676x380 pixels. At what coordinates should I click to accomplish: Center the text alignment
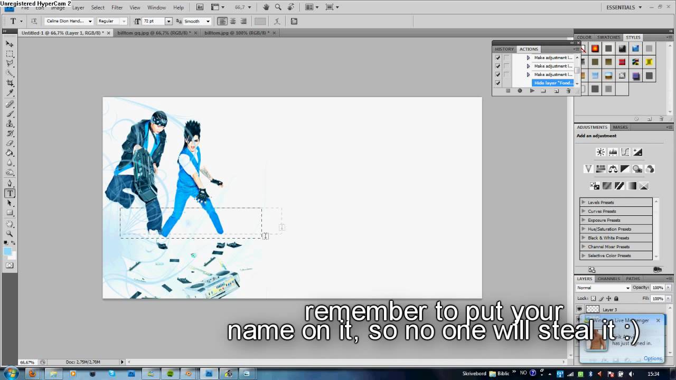[233, 21]
